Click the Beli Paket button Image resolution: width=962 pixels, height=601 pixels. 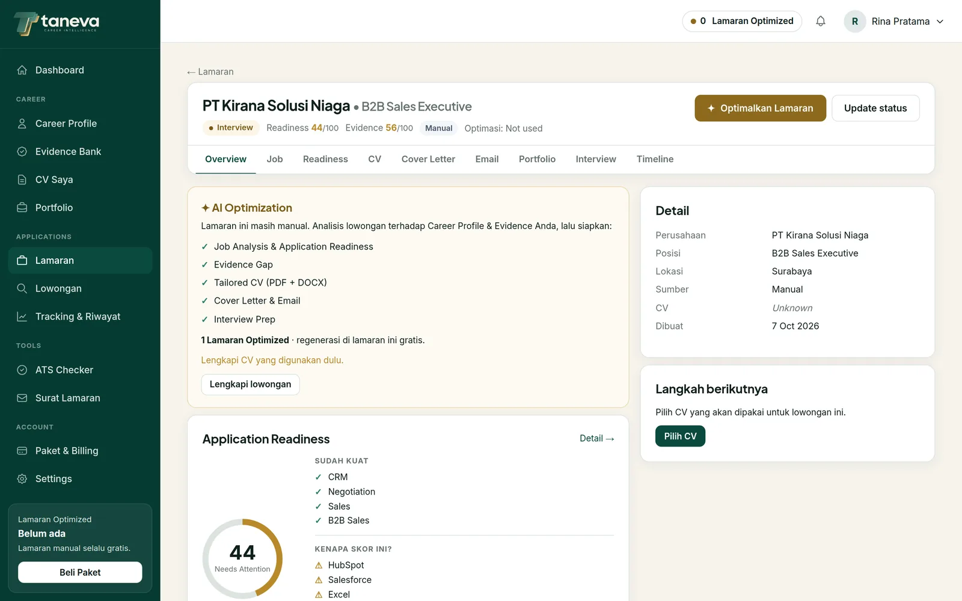pyautogui.click(x=80, y=572)
